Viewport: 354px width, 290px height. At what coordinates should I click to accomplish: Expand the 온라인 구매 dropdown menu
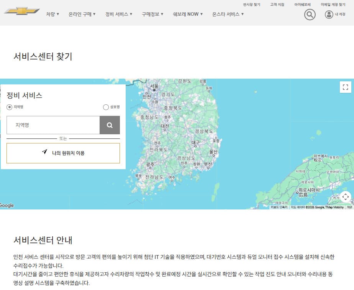(82, 14)
